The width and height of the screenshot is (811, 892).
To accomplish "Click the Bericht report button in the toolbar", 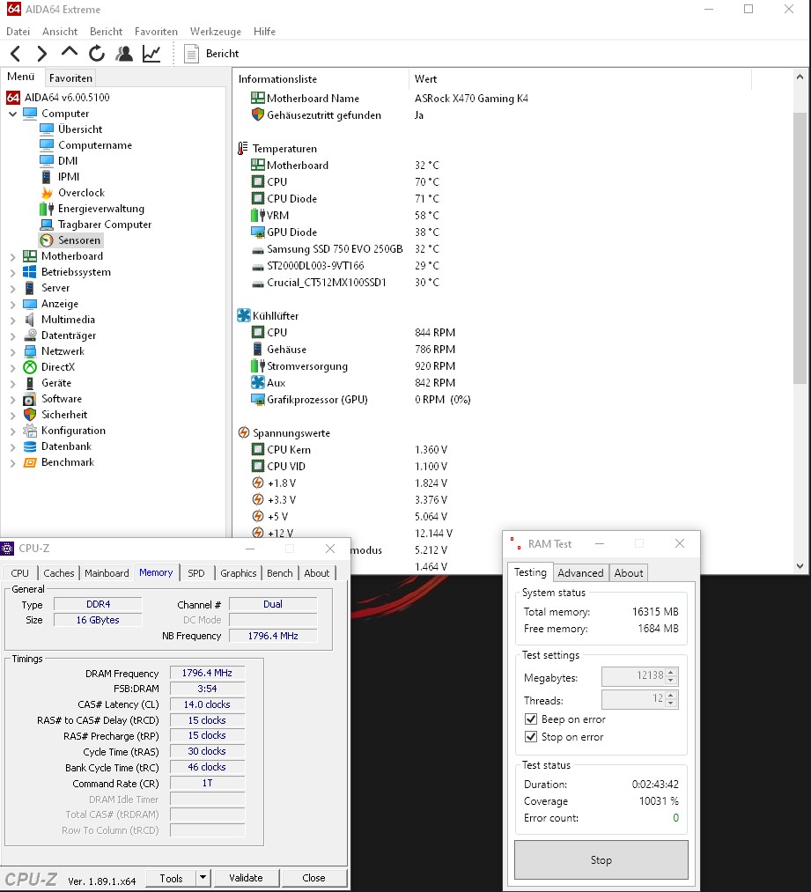I will [211, 54].
